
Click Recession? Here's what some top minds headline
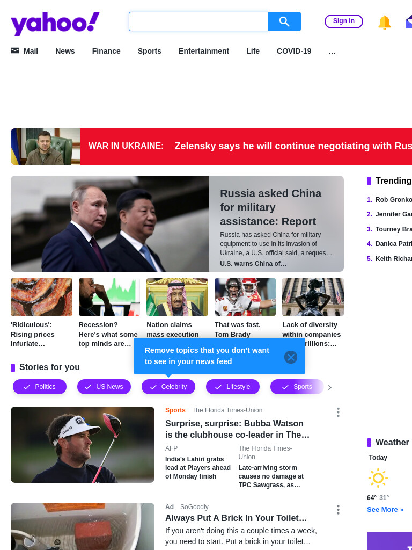108,334
